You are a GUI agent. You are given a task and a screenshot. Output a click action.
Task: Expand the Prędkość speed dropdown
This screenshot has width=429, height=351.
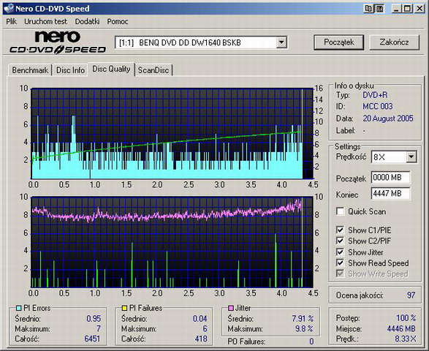[411, 157]
